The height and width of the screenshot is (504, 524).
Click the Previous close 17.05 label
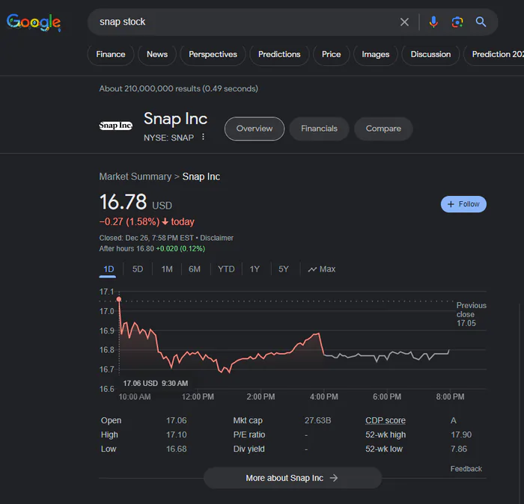click(471, 314)
